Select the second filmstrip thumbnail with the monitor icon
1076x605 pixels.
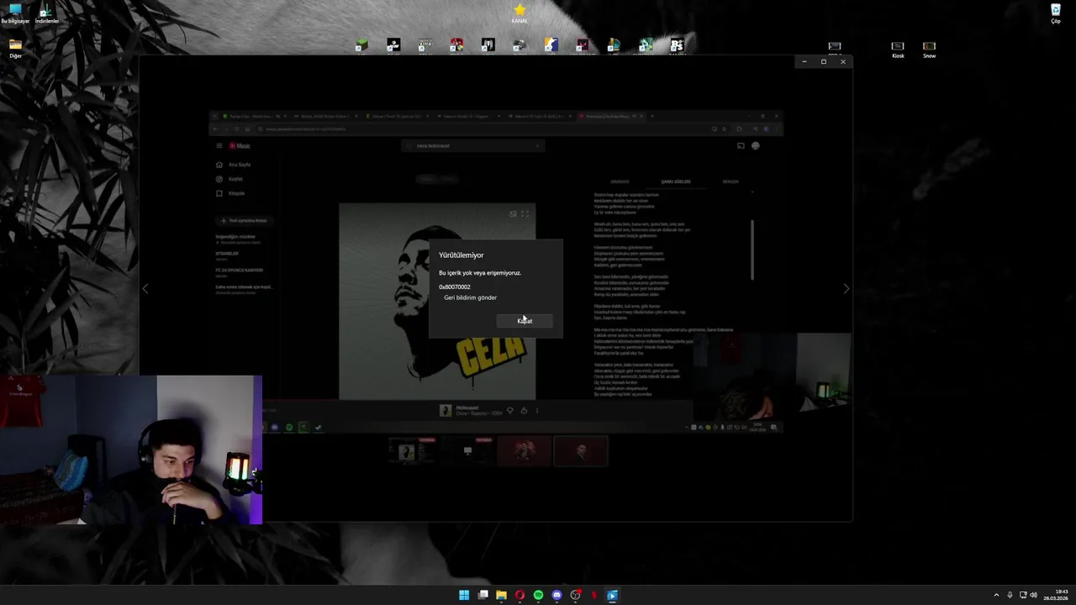coord(468,451)
